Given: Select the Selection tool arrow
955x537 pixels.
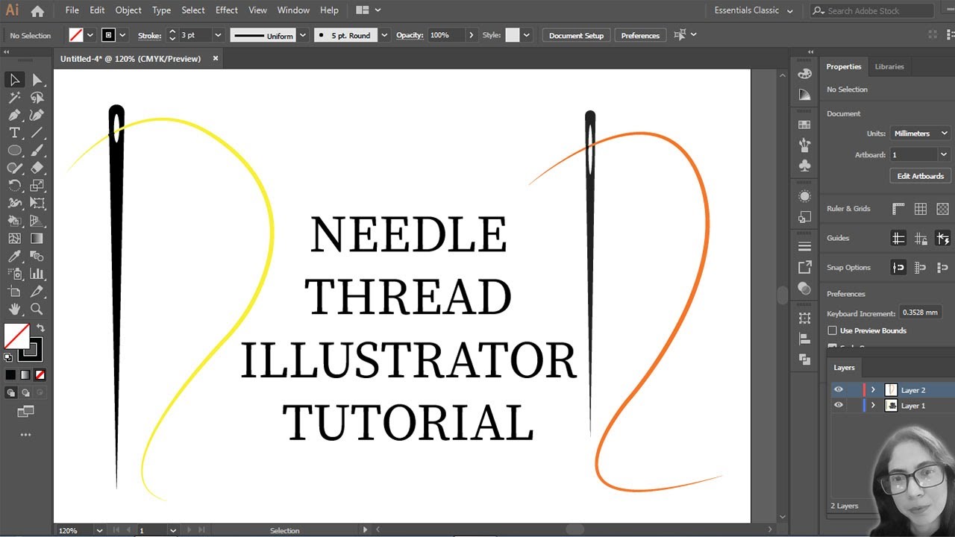Looking at the screenshot, I should pyautogui.click(x=14, y=80).
